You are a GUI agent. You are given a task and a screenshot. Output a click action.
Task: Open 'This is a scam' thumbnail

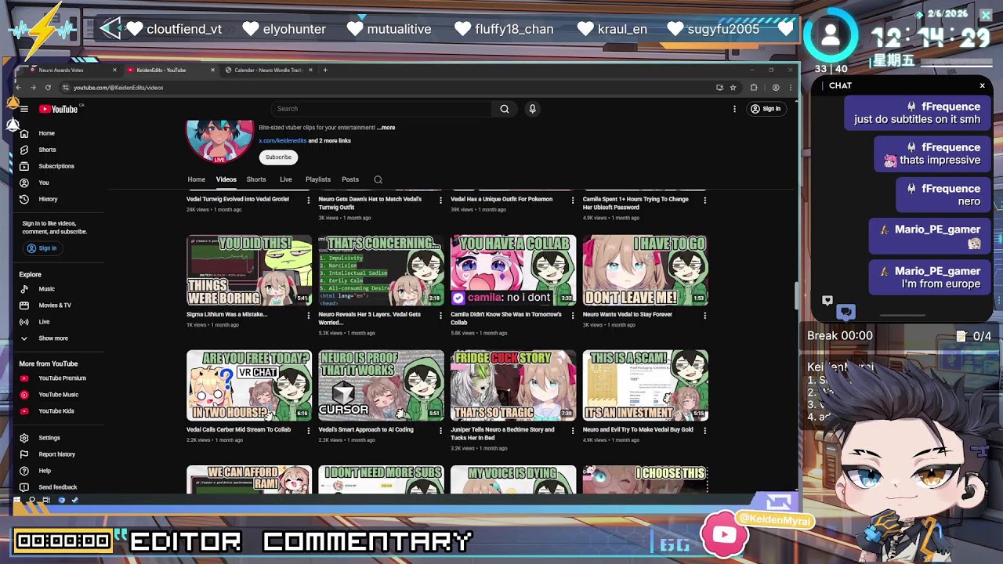pyautogui.click(x=646, y=385)
